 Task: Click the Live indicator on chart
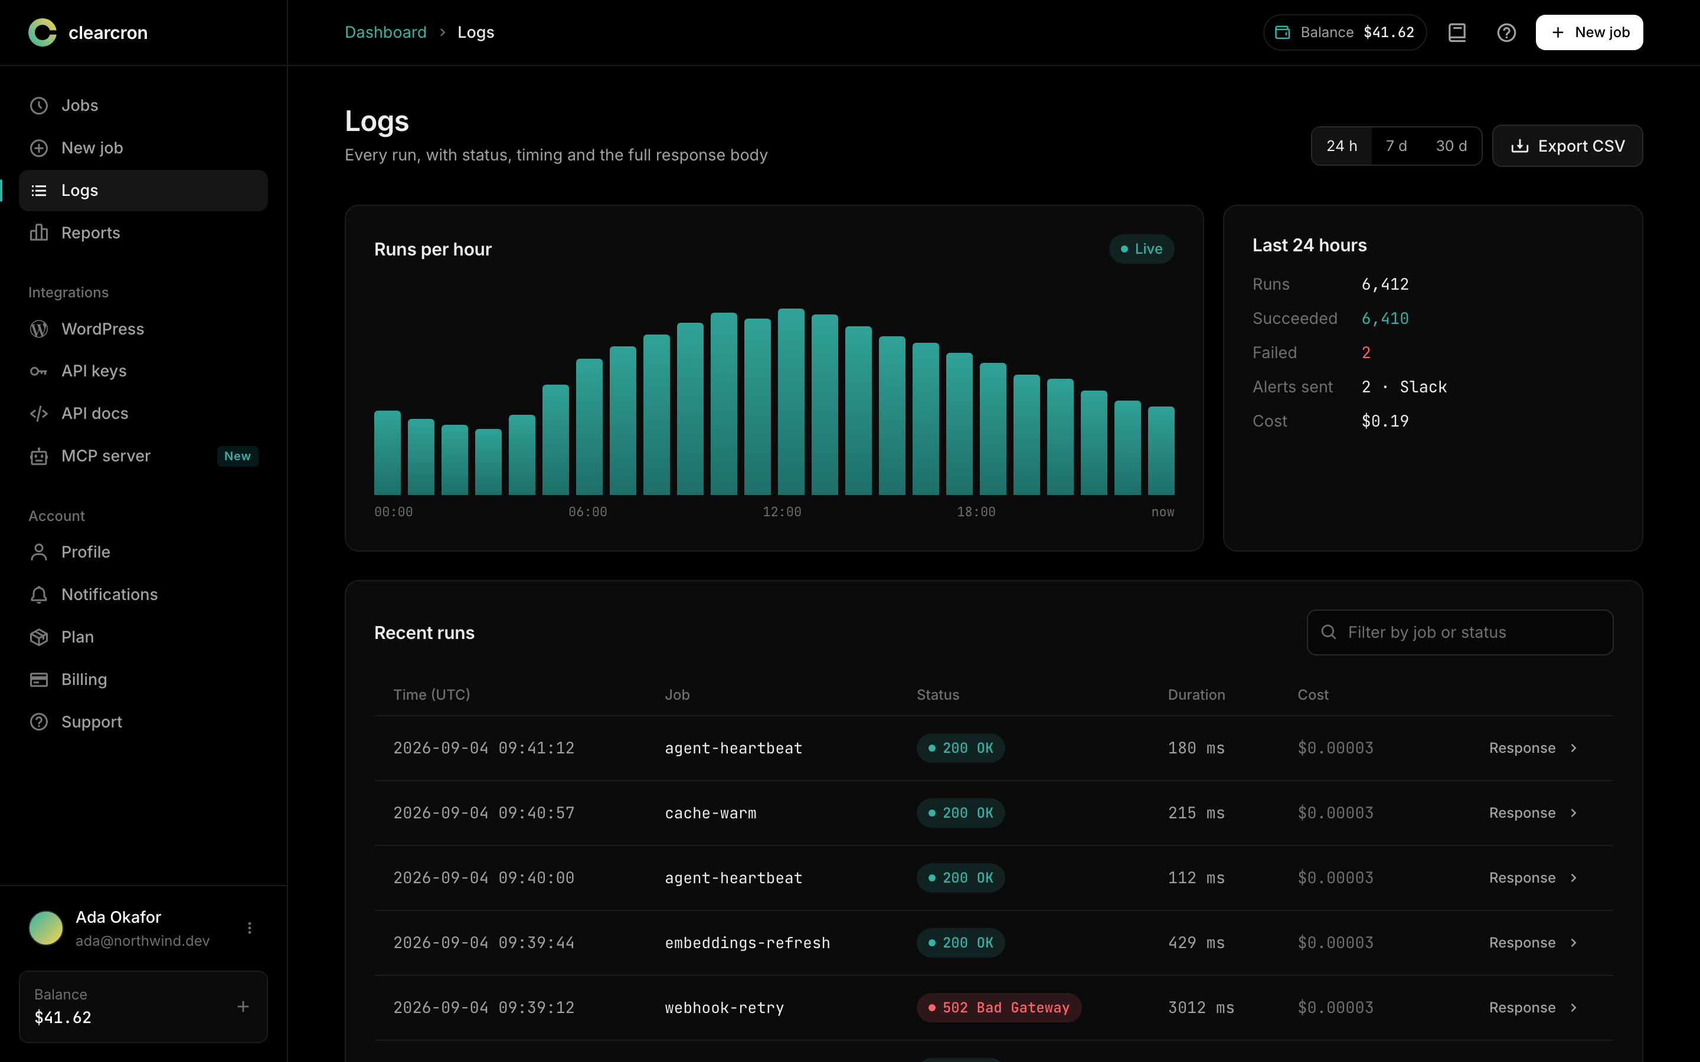[1142, 248]
